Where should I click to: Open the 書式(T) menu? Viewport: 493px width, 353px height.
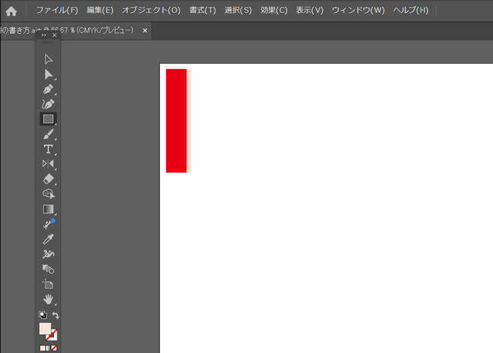click(x=203, y=10)
